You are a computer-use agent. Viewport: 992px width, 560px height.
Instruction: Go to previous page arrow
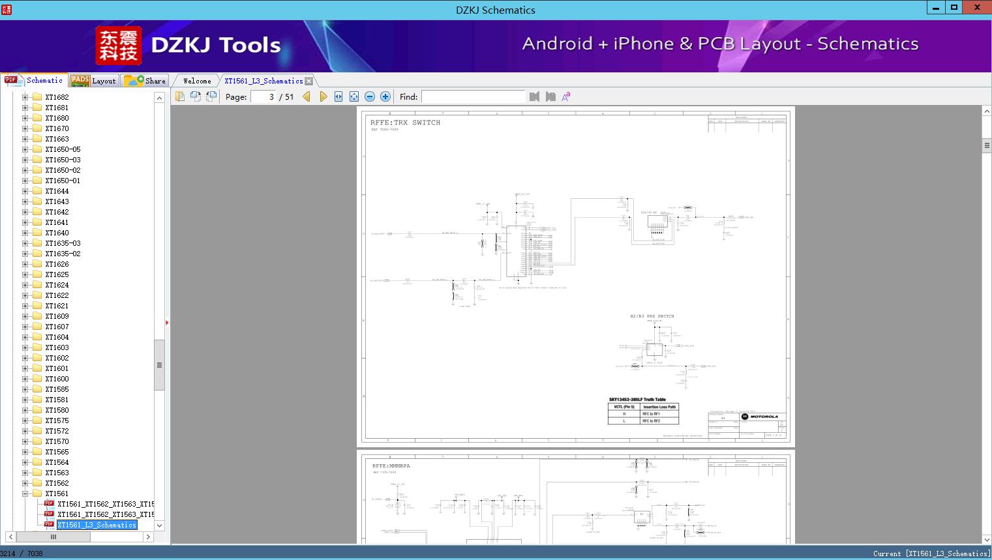pyautogui.click(x=307, y=96)
